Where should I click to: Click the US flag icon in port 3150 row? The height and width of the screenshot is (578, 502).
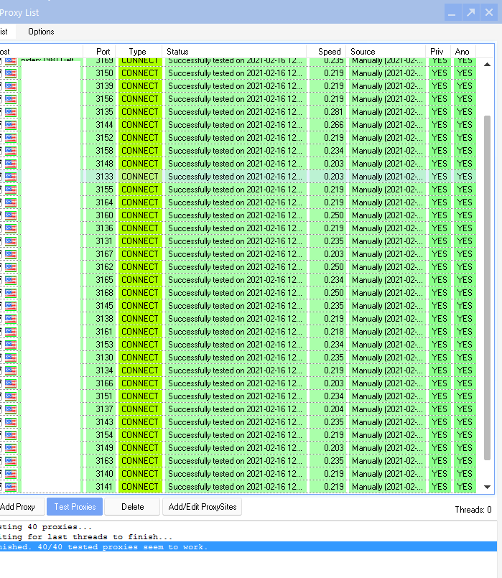click(x=11, y=73)
